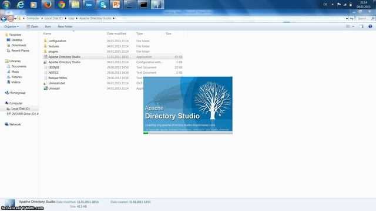Screen dimensions: 376x211
Task: Show hidden tray icons arrow
Action: coord(333,4)
